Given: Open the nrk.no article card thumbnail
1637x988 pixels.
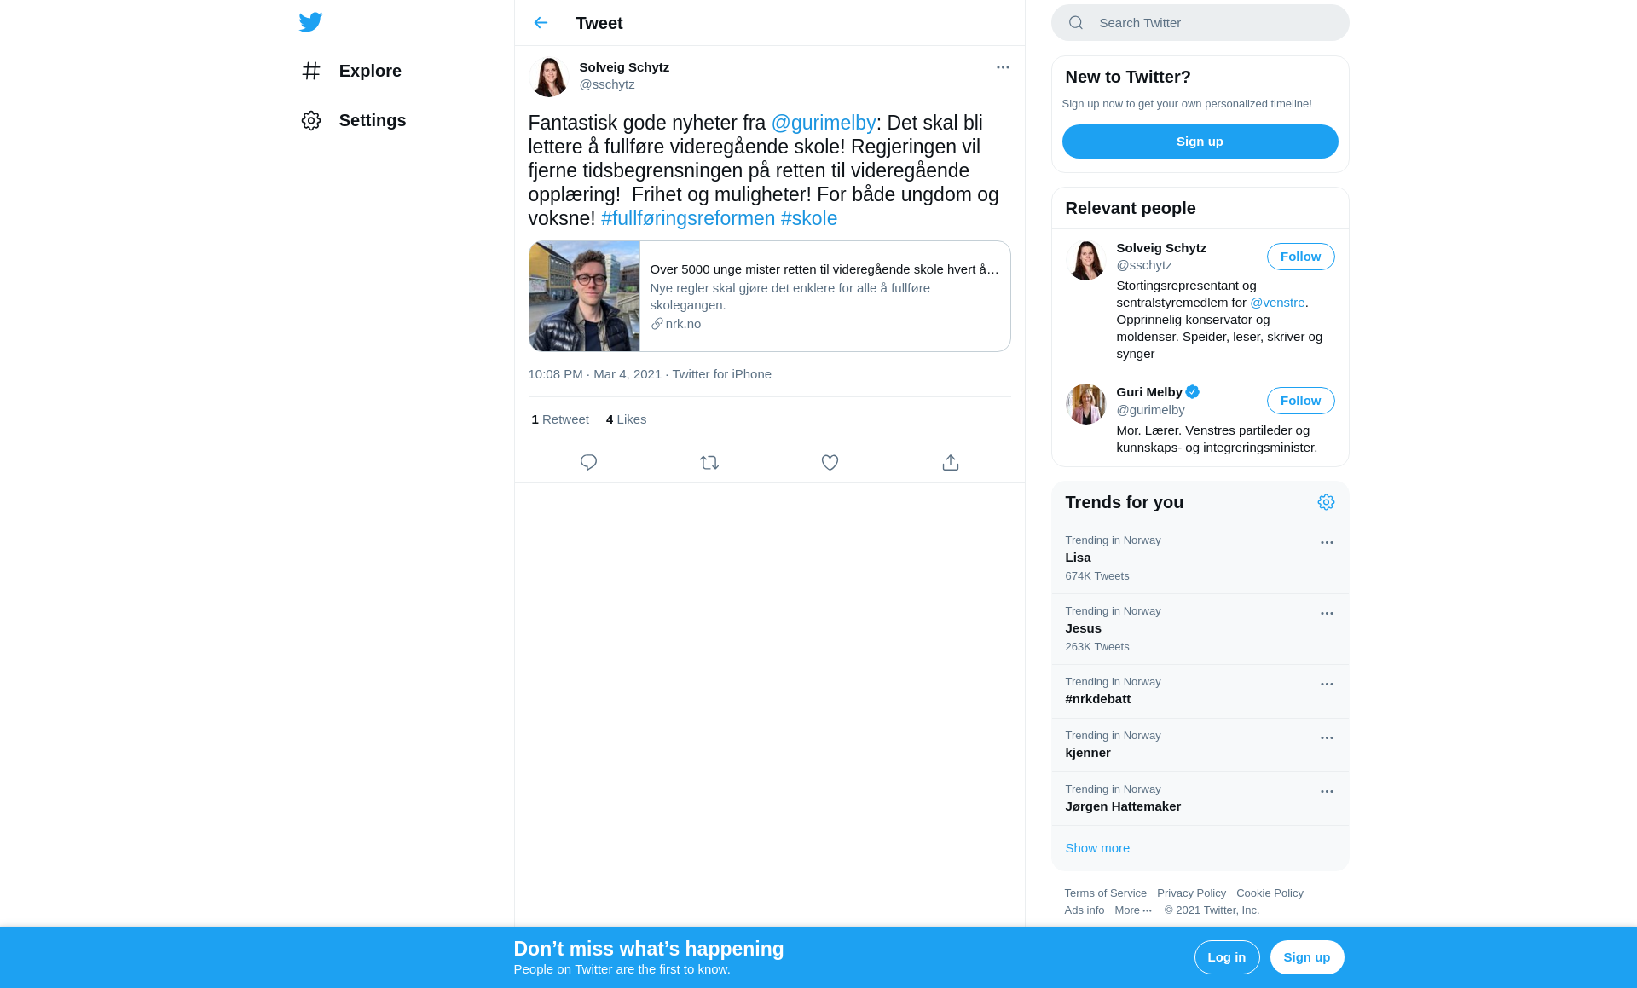Looking at the screenshot, I should (x=584, y=296).
